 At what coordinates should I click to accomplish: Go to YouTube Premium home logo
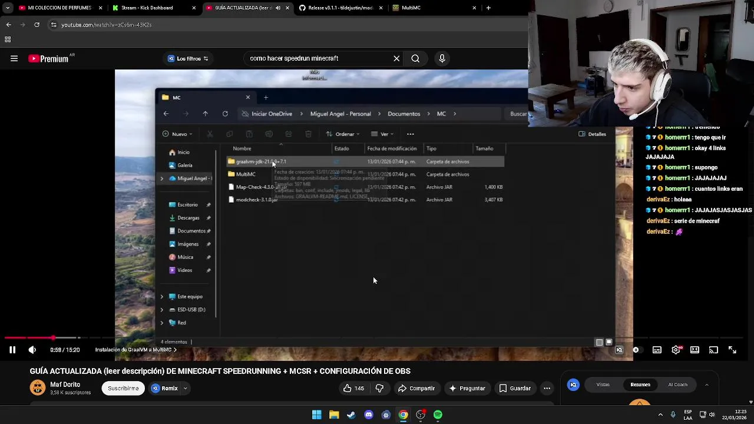[x=48, y=58]
